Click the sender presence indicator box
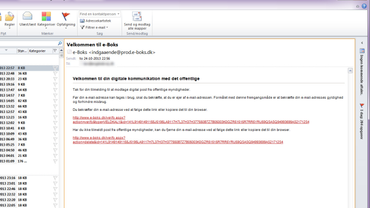The image size is (370, 208). tap(69, 52)
